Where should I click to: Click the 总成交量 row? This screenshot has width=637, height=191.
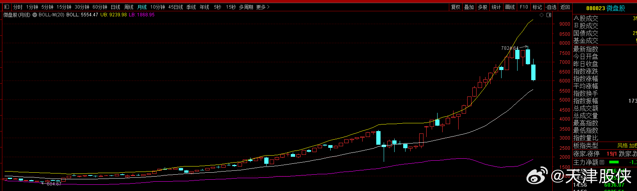tap(605, 116)
